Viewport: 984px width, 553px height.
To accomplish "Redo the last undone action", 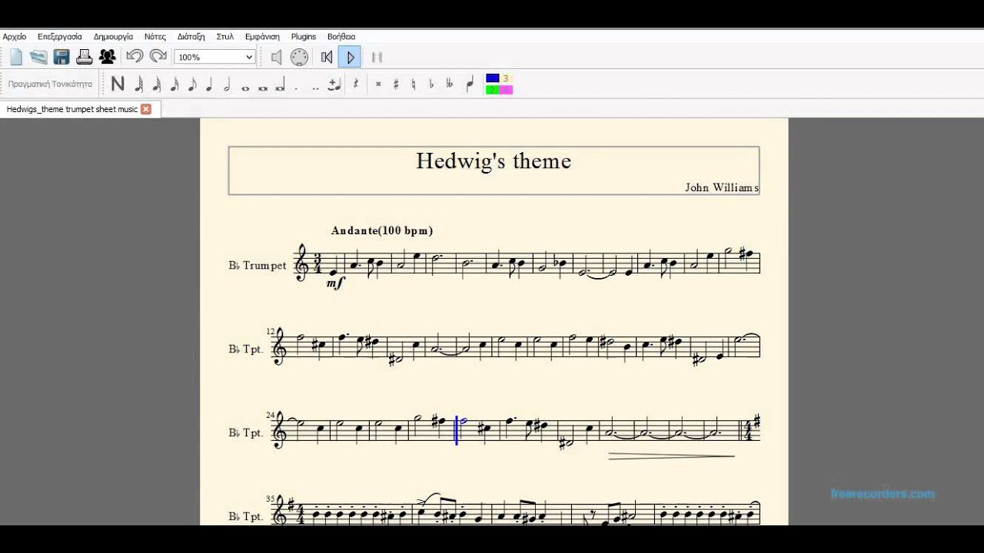I will (158, 57).
